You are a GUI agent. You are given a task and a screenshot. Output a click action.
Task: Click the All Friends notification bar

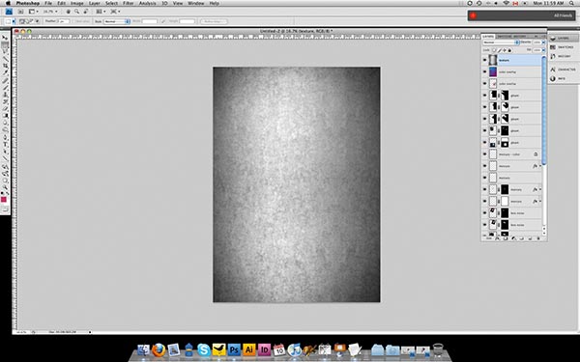coord(522,15)
